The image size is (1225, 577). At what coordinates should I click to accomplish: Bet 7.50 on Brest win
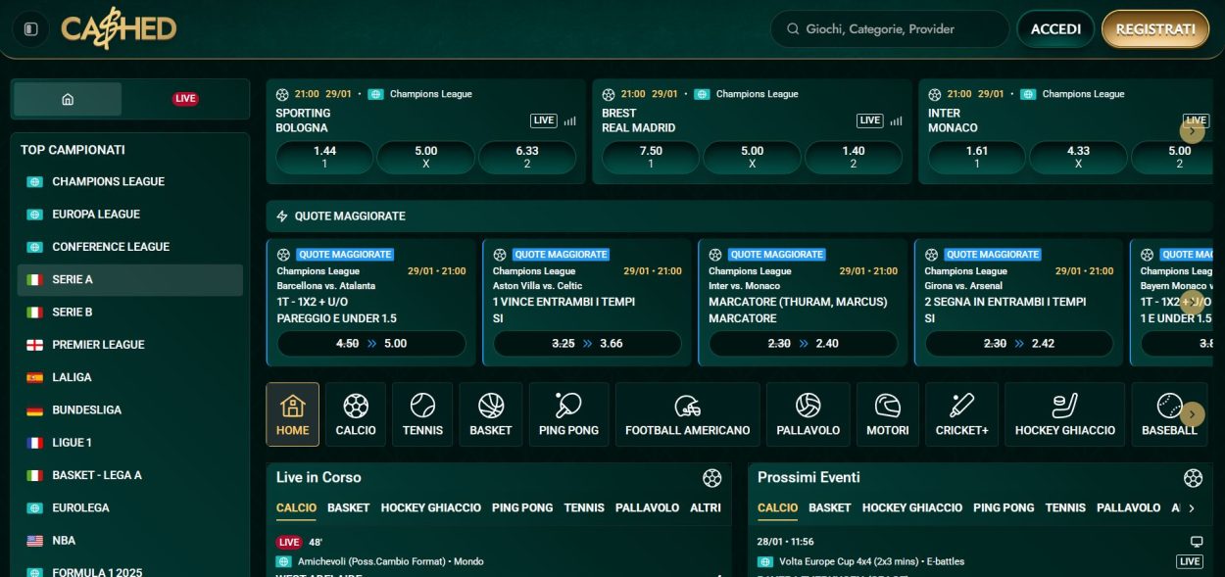pos(651,158)
